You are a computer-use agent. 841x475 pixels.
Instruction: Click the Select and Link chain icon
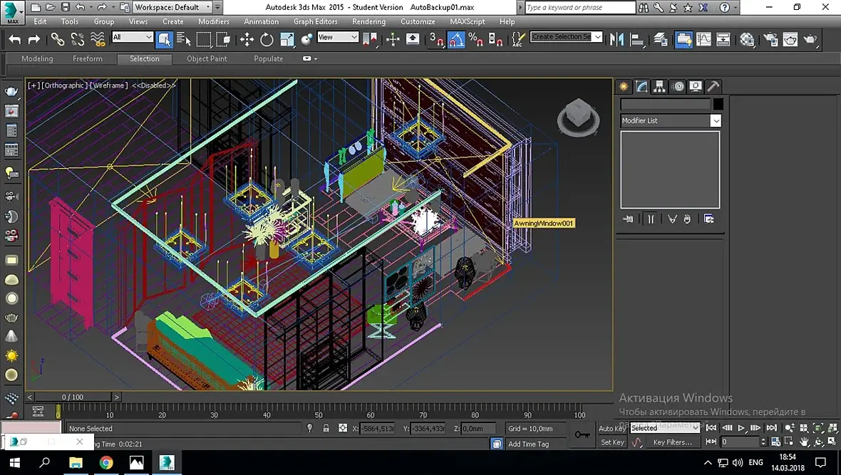click(58, 39)
